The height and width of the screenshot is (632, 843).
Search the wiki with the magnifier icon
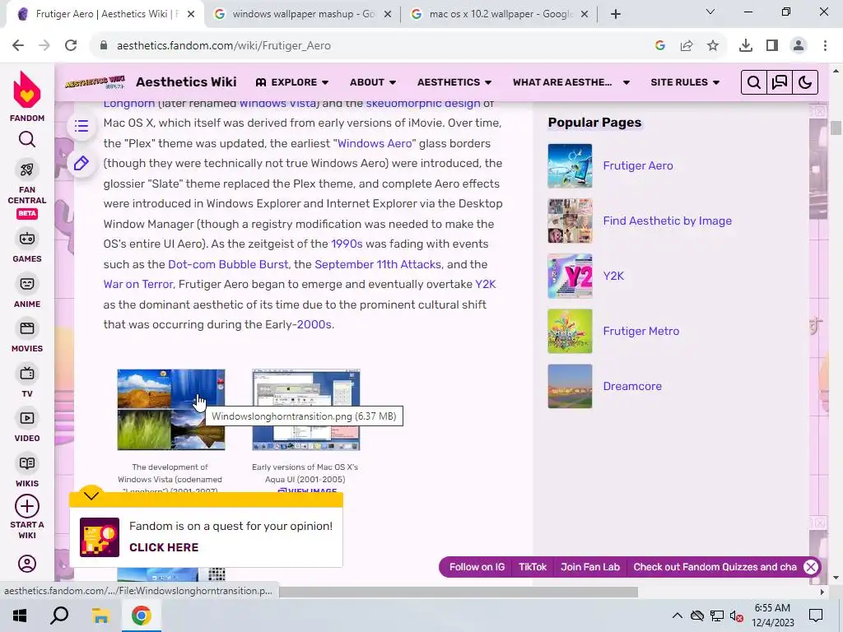coord(754,82)
